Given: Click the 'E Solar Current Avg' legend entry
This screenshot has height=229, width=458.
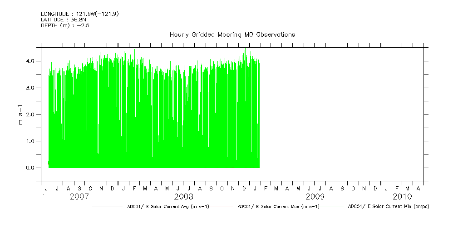Looking at the screenshot, I should point(168,206).
